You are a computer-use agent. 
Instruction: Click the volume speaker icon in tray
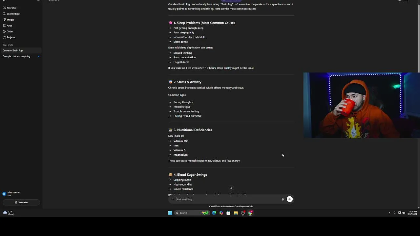(404, 213)
